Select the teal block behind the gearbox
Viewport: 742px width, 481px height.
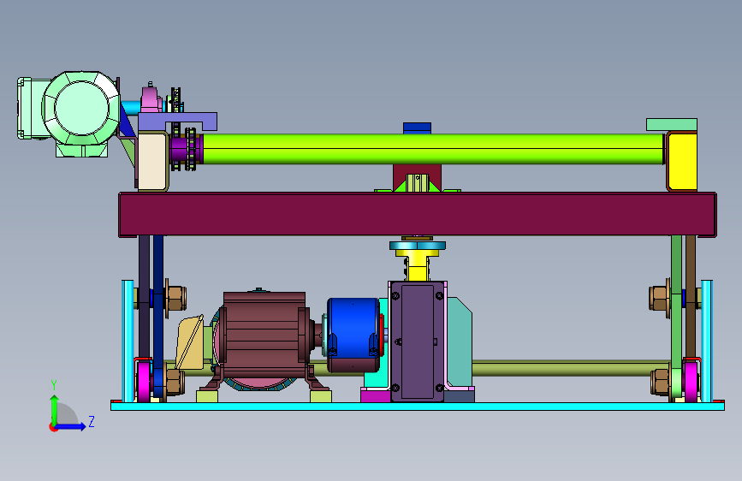coord(459,341)
